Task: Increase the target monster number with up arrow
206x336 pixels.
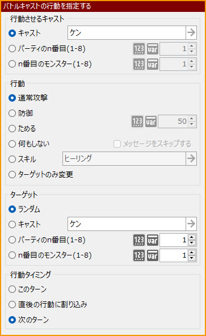Action: [192, 253]
